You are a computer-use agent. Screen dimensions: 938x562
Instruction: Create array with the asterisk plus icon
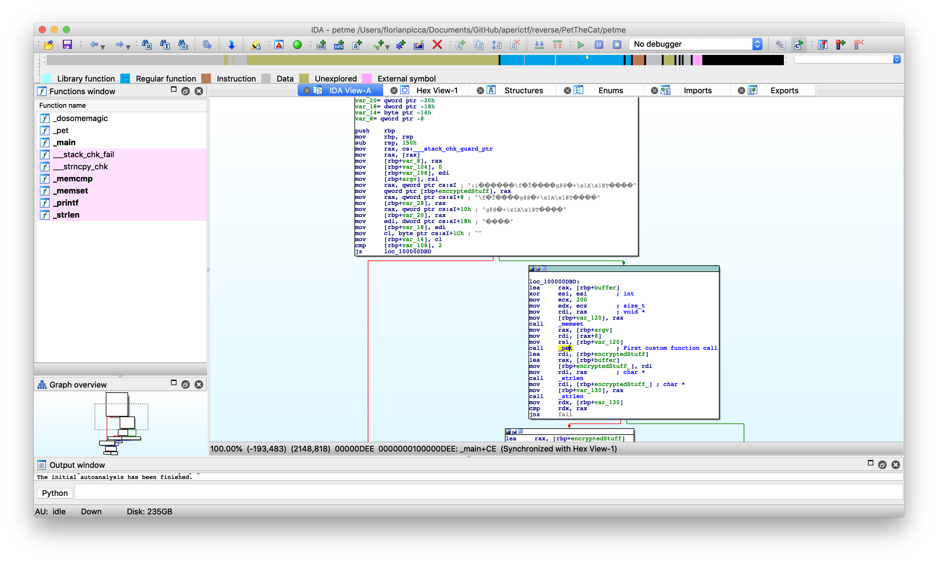tap(400, 45)
